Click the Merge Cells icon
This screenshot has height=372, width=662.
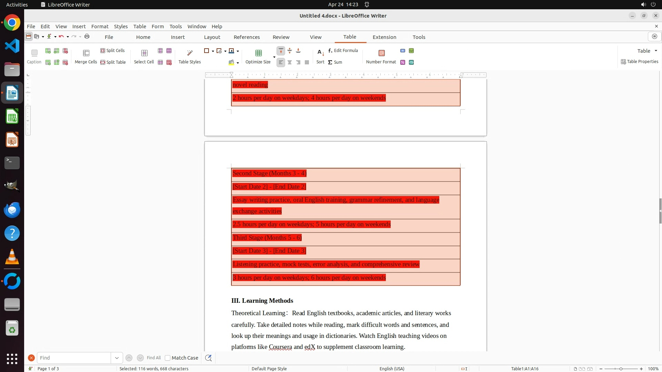coord(86,53)
